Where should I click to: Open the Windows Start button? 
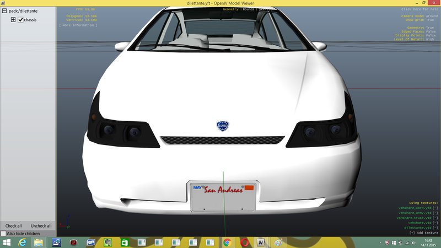pos(7,242)
